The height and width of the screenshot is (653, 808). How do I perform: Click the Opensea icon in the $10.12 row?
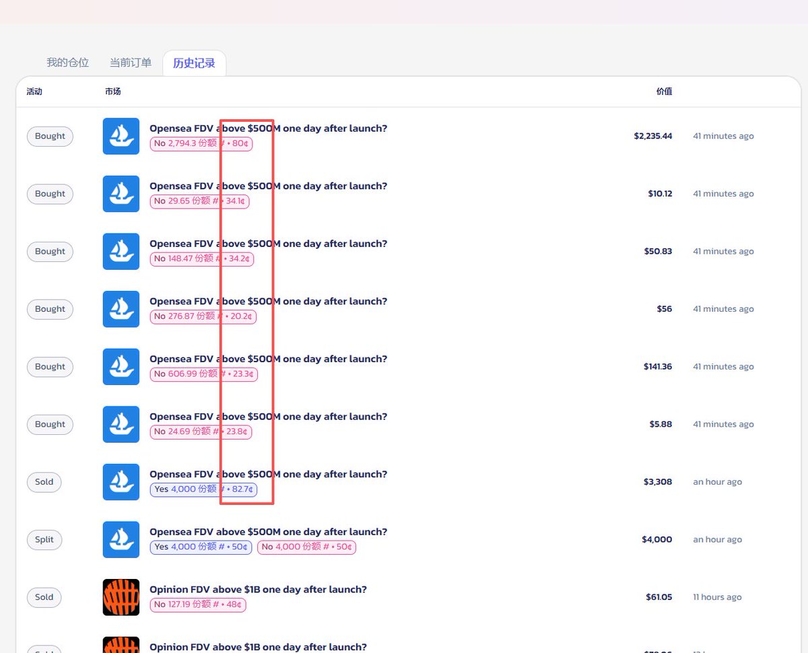pyautogui.click(x=121, y=194)
